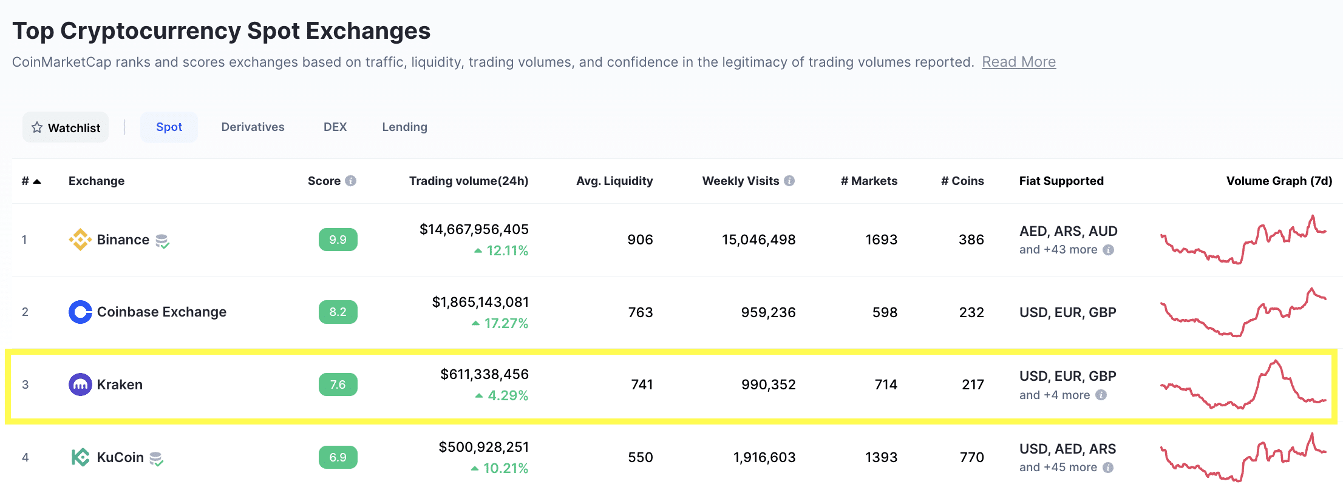
Task: Switch to the Derivatives tab
Action: 253,127
